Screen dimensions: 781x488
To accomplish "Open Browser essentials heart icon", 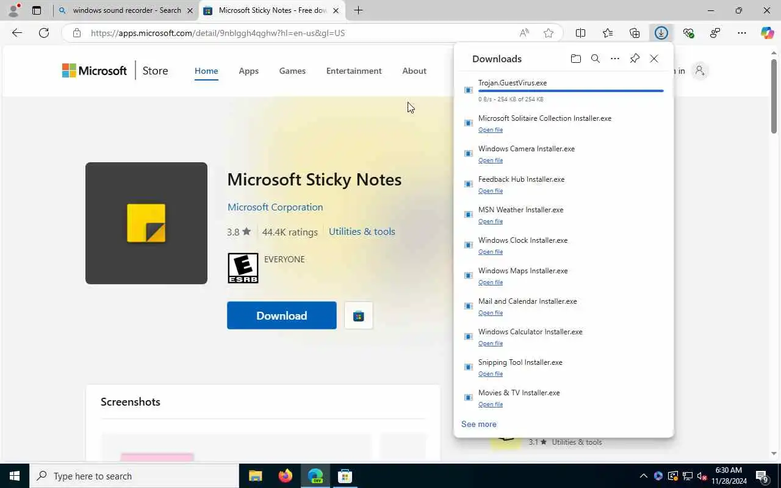I will tap(688, 33).
